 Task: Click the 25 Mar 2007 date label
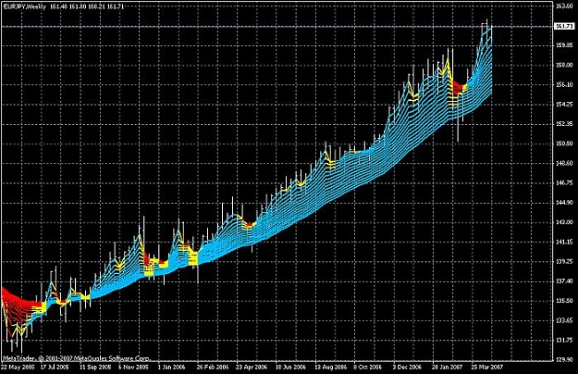pyautogui.click(x=486, y=368)
